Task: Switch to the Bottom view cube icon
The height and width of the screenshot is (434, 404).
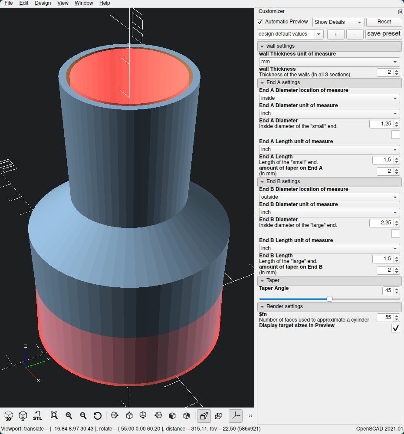Action: (x=143, y=415)
